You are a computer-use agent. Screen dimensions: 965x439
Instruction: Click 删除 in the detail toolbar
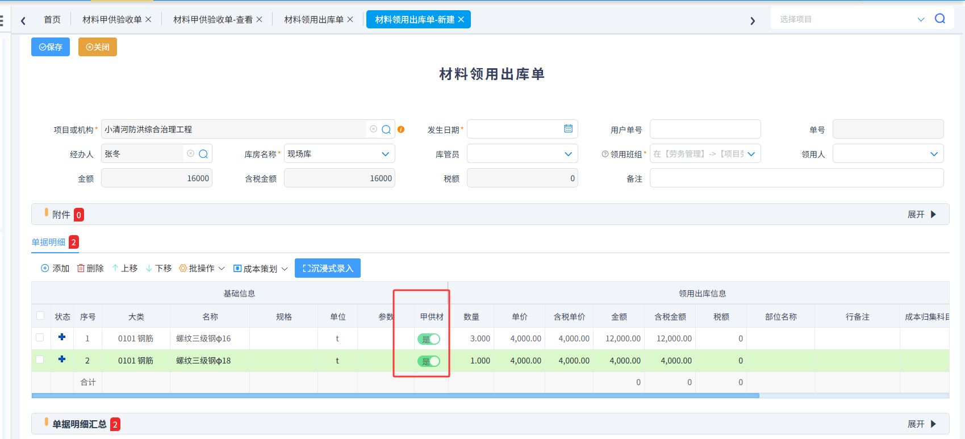tap(90, 268)
